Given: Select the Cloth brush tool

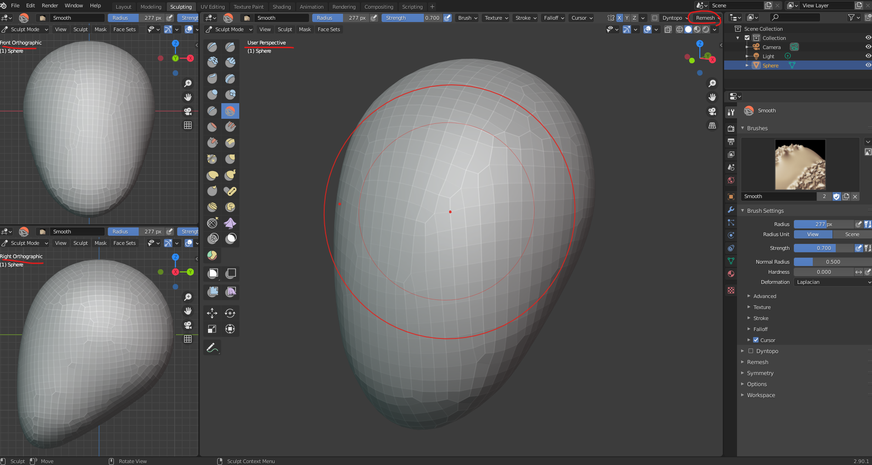Looking at the screenshot, I should coord(230,223).
